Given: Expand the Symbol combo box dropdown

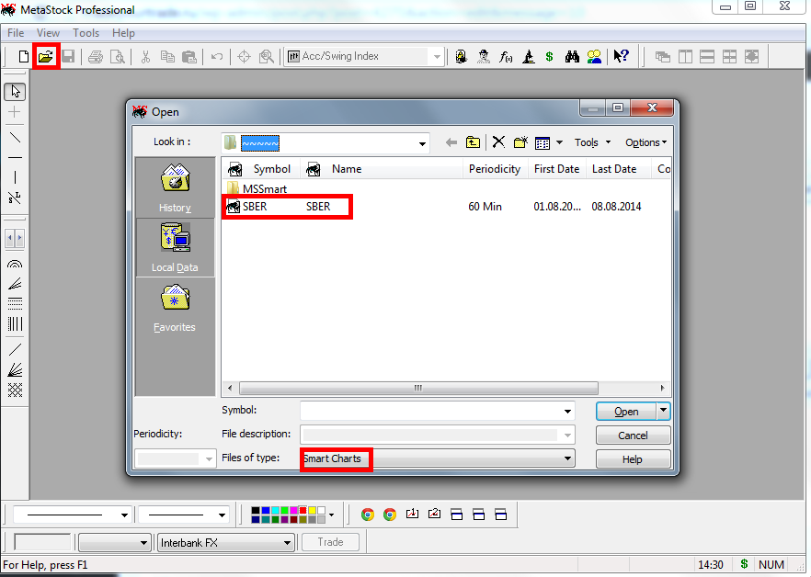Looking at the screenshot, I should 568,412.
